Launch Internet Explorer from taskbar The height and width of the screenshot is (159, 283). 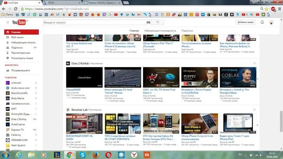coord(18,155)
